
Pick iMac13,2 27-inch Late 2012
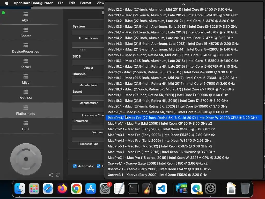tap(184, 21)
